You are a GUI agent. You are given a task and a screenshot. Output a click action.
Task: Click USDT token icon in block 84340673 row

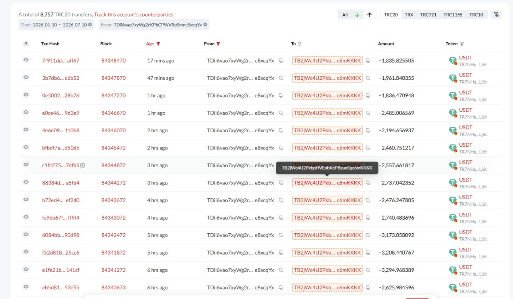point(453,288)
